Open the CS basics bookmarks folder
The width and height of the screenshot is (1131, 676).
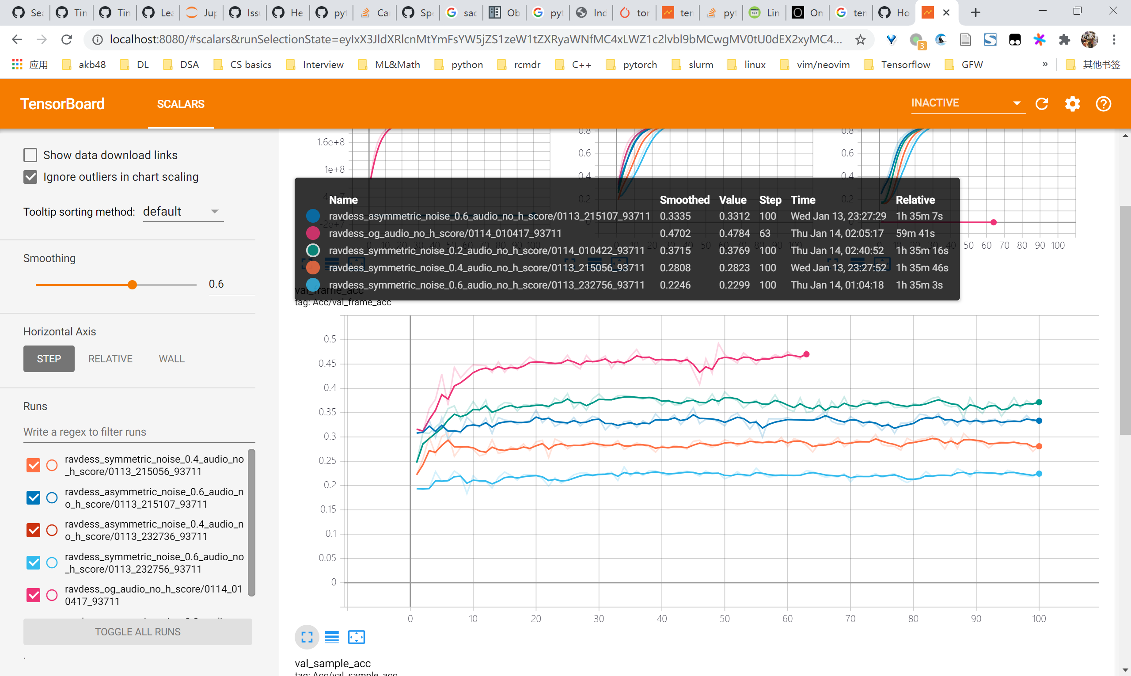coord(242,65)
